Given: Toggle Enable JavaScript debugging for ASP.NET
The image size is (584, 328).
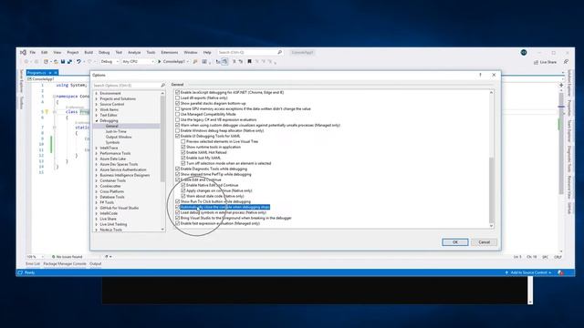Looking at the screenshot, I should tap(177, 92).
